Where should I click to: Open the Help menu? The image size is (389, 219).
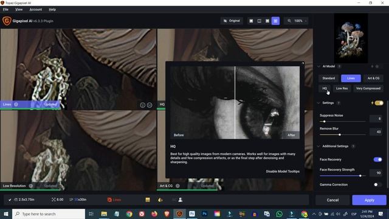pyautogui.click(x=52, y=10)
